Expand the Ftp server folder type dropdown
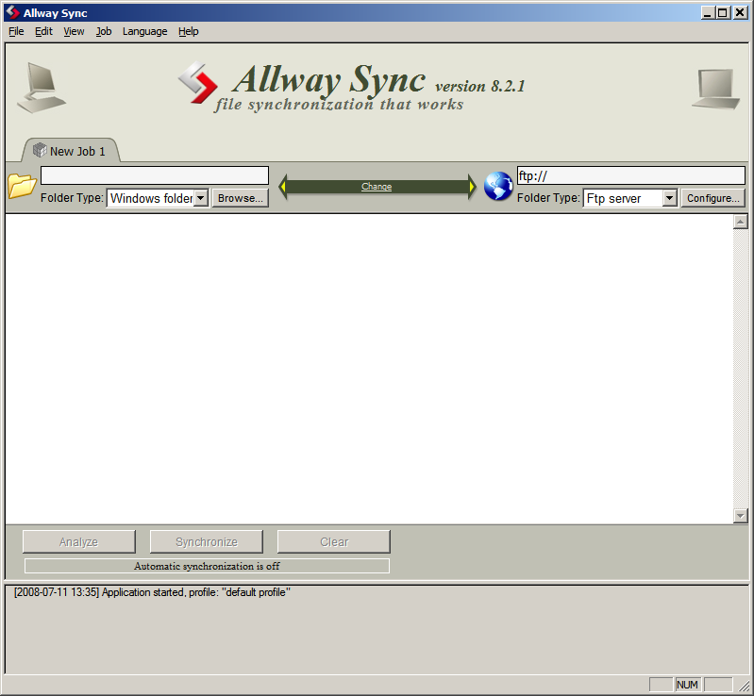 (x=669, y=198)
